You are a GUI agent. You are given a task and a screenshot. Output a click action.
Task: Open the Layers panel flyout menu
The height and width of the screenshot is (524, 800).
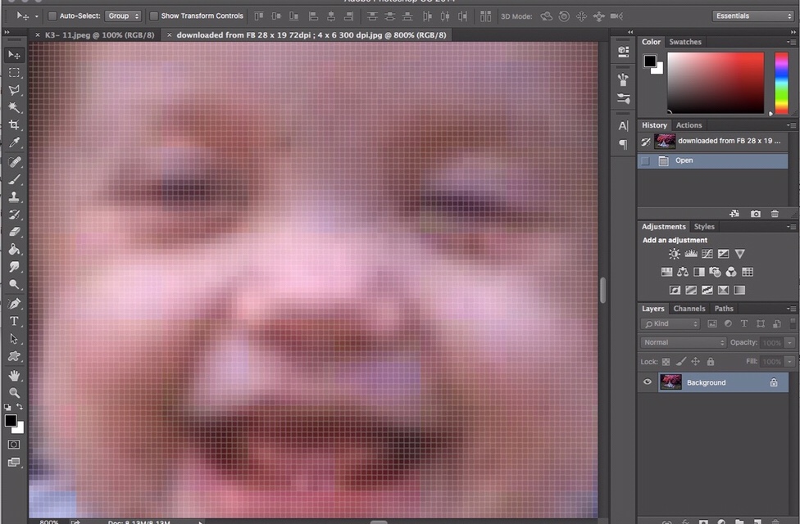(x=791, y=309)
